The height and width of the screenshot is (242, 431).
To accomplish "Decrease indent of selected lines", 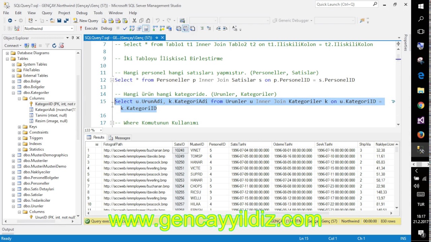I will coord(218,29).
